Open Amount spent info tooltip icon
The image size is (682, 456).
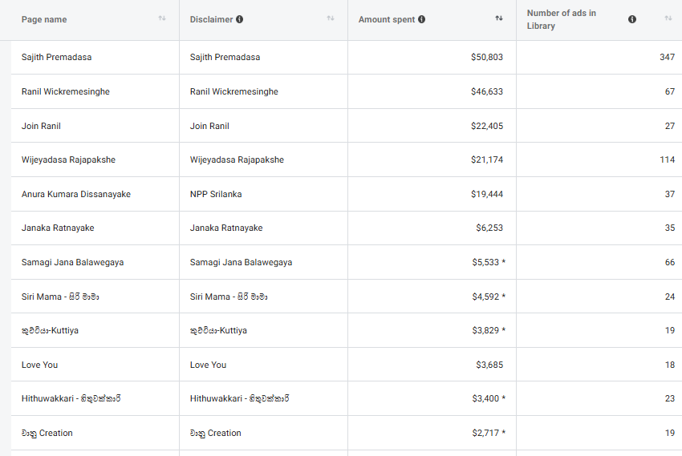click(x=421, y=19)
